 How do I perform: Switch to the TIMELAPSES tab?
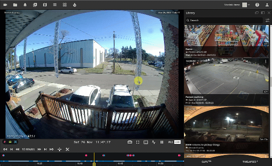pos(250,162)
